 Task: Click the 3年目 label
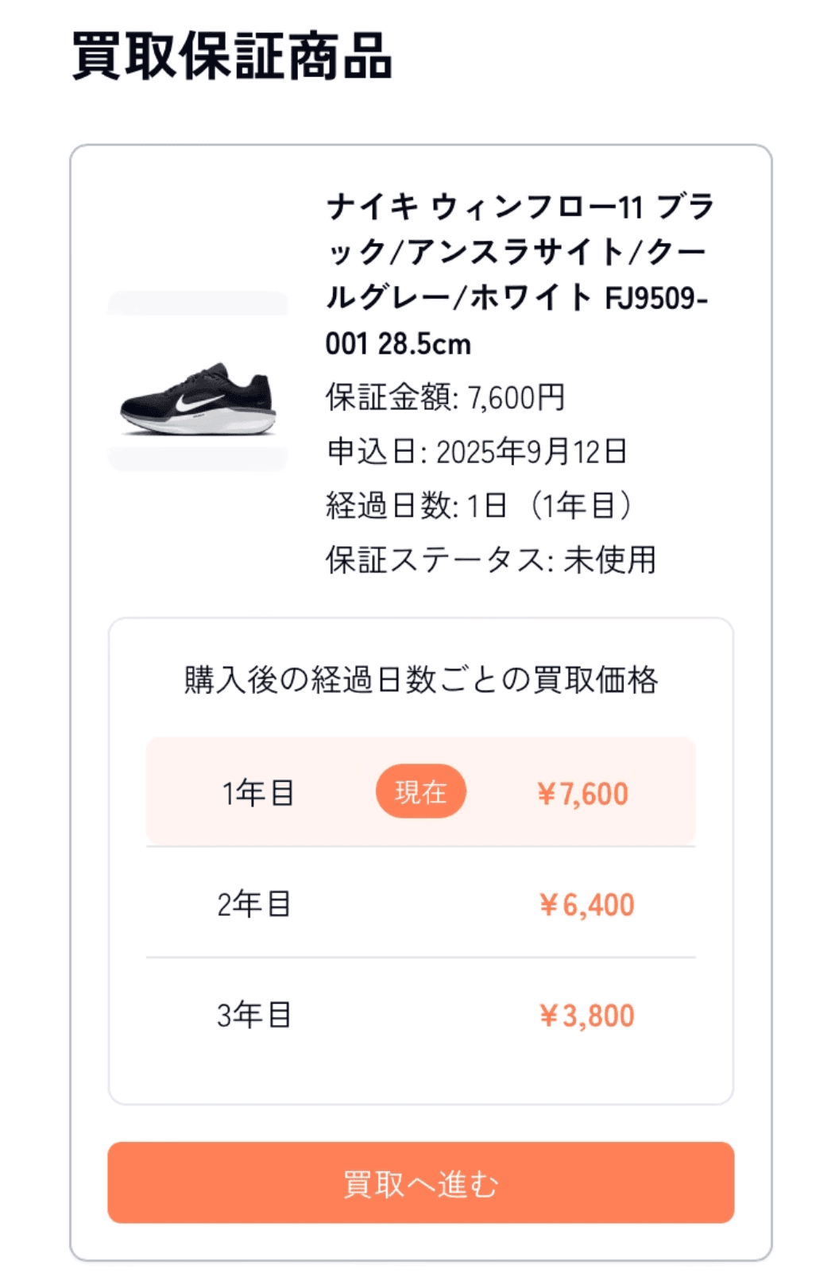pos(254,1016)
